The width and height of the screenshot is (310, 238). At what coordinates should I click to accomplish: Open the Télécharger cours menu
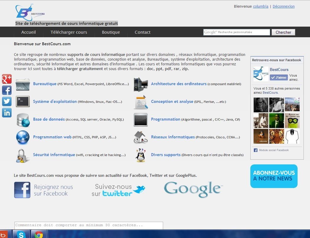[x=69, y=32]
